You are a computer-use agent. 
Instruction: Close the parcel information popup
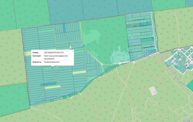tap(72, 51)
